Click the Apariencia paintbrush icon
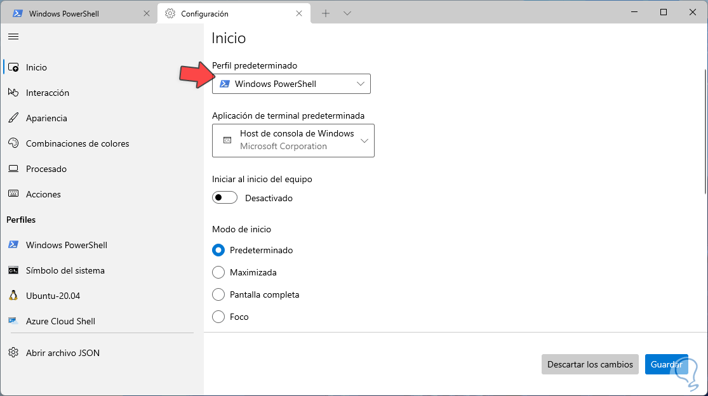Viewport: 708px width, 396px height. click(x=13, y=118)
